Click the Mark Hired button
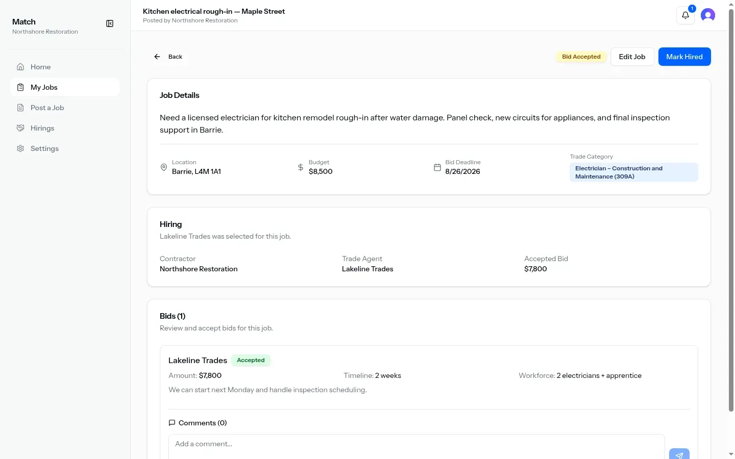 pyautogui.click(x=684, y=57)
